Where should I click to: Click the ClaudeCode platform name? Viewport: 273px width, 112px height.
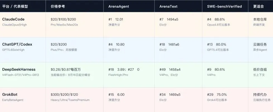[x=13, y=19]
